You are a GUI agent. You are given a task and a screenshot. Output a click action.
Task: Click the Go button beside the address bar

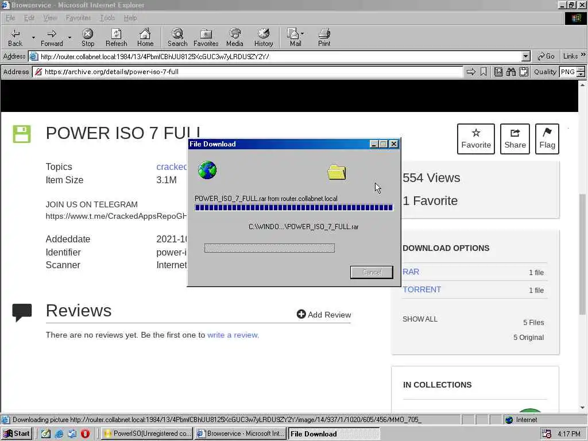[546, 56]
